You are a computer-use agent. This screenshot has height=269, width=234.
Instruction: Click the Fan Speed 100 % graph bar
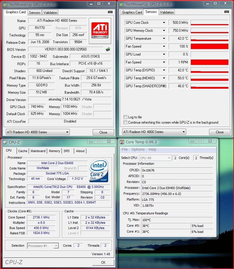(x=209, y=46)
